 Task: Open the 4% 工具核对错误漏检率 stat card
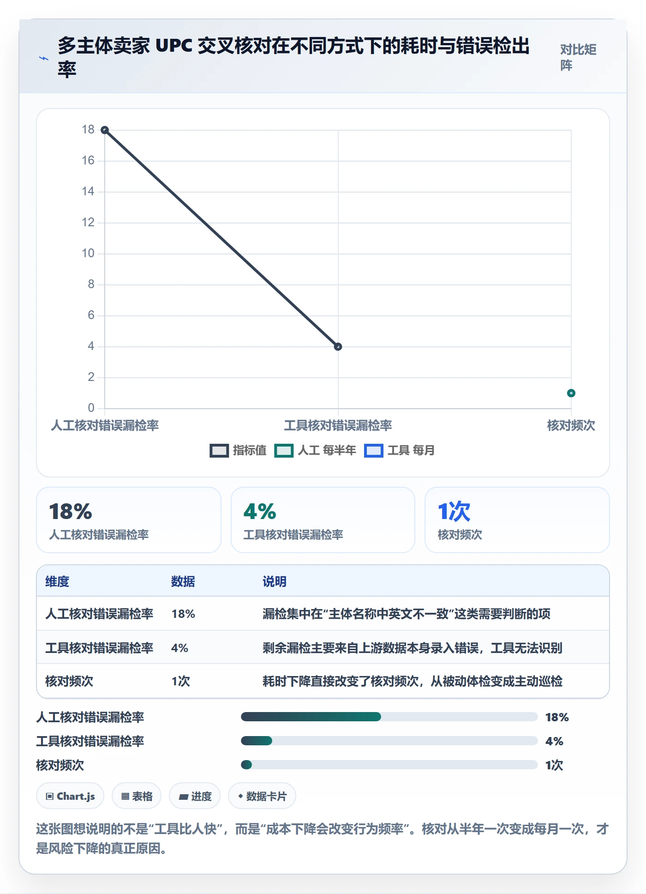pyautogui.click(x=323, y=520)
